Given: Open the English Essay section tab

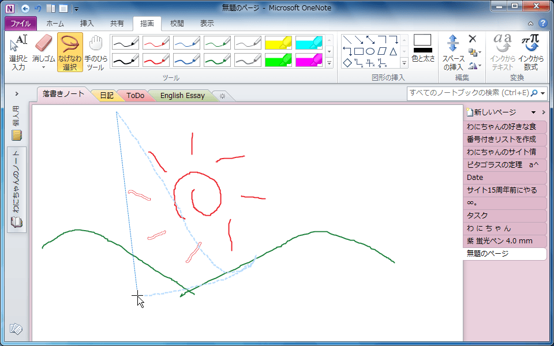Looking at the screenshot, I should [182, 96].
